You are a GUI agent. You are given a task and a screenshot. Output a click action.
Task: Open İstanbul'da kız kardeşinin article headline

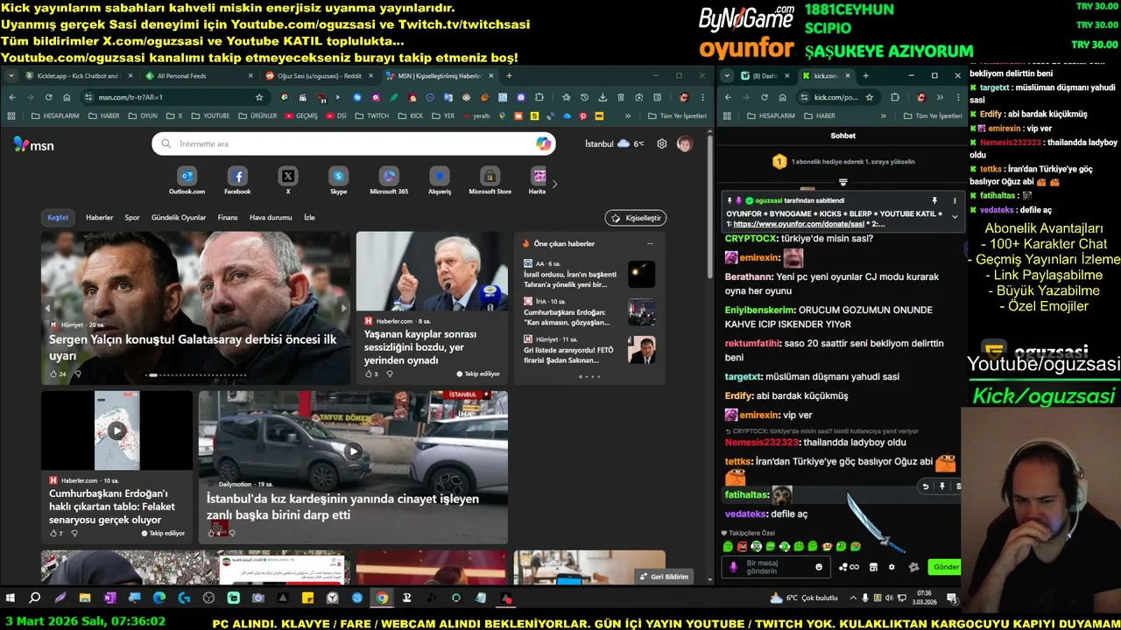coord(342,507)
